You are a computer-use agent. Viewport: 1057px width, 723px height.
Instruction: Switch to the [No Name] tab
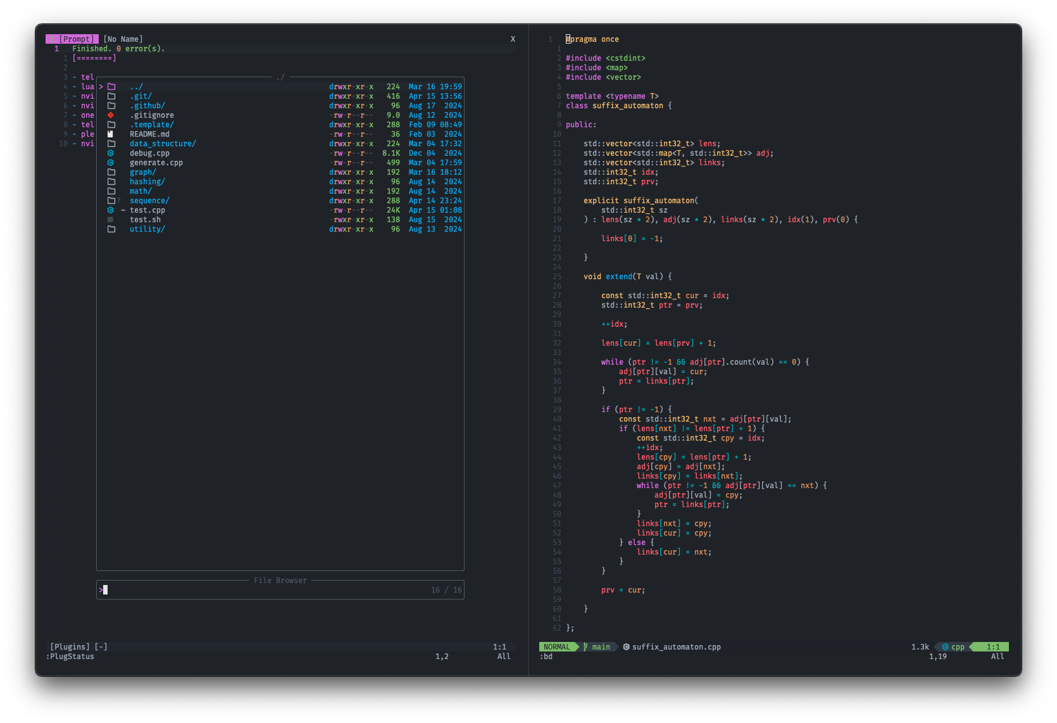(123, 39)
